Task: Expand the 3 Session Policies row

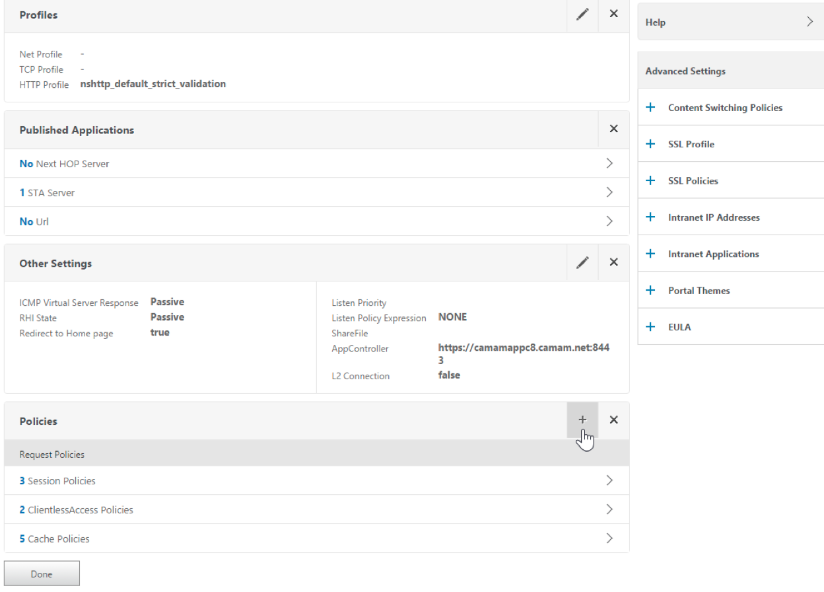Action: (317, 481)
